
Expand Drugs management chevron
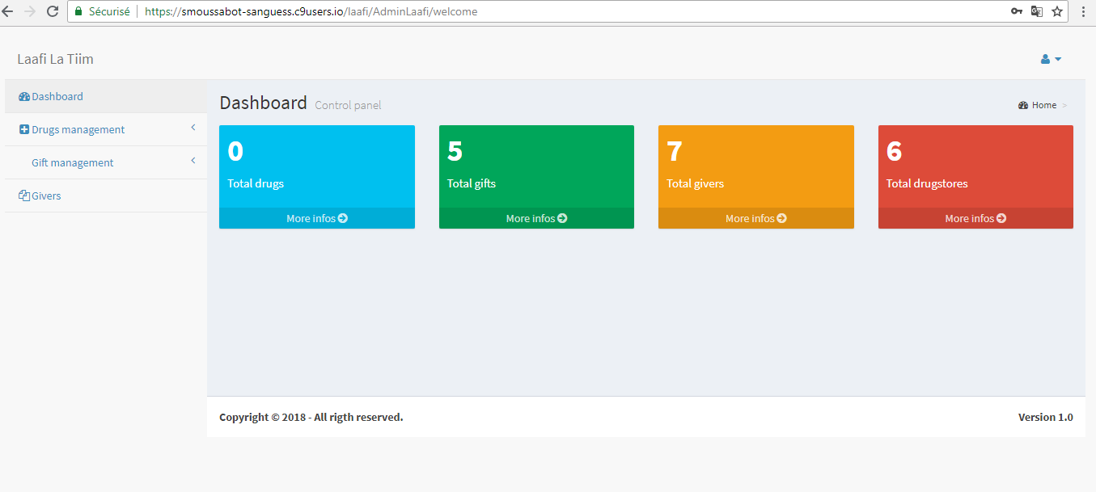193,128
